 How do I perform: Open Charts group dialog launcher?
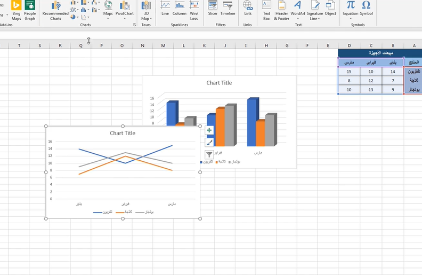coord(134,25)
